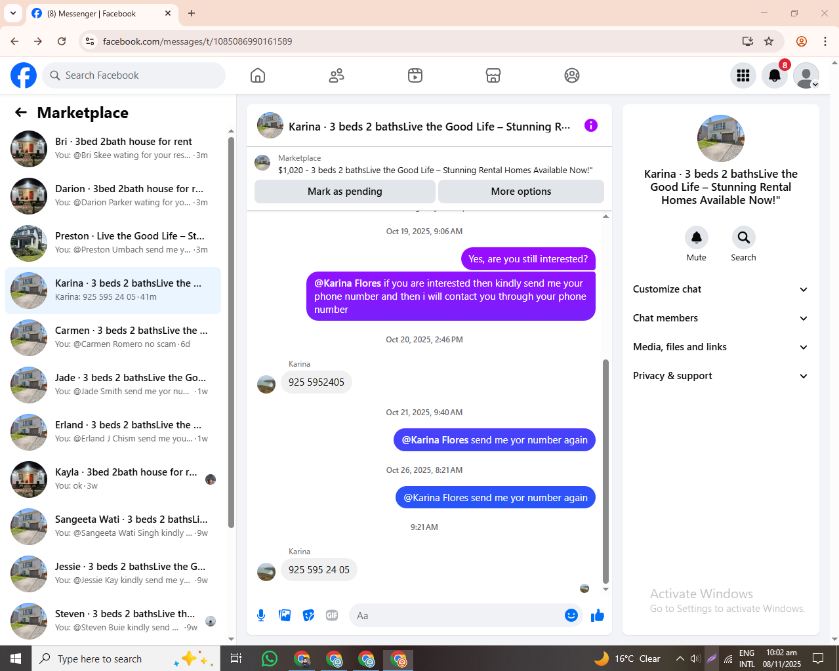The width and height of the screenshot is (839, 671).
Task: Choose a sticker icon
Action: [x=308, y=615]
